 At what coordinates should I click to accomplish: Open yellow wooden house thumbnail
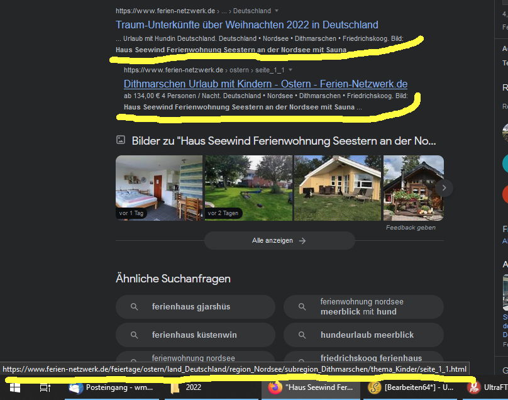tap(338, 188)
